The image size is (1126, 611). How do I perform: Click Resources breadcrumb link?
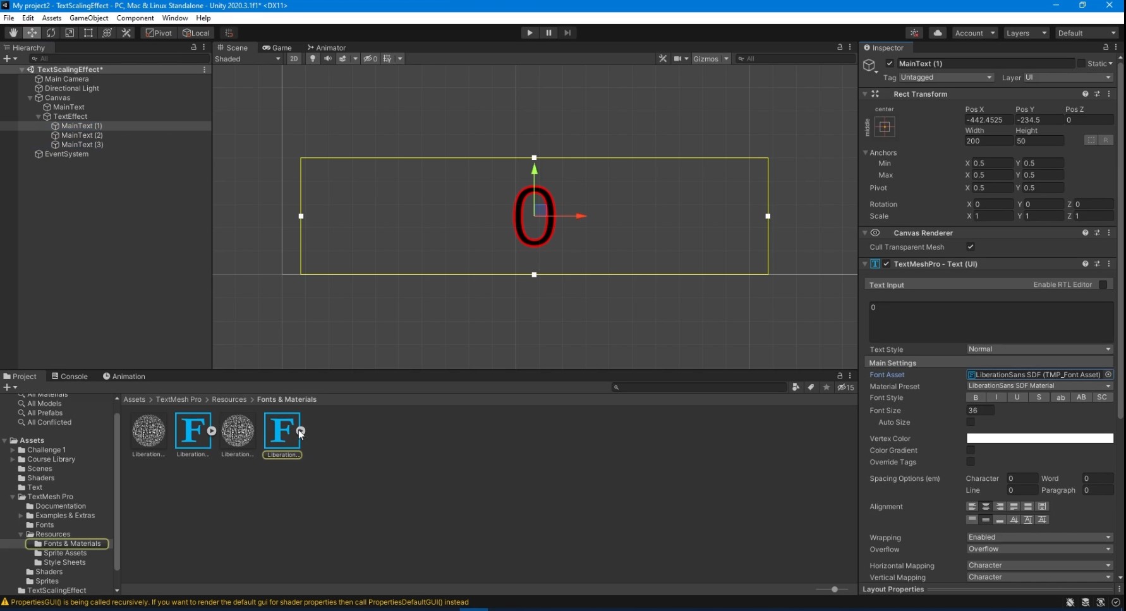(x=229, y=399)
